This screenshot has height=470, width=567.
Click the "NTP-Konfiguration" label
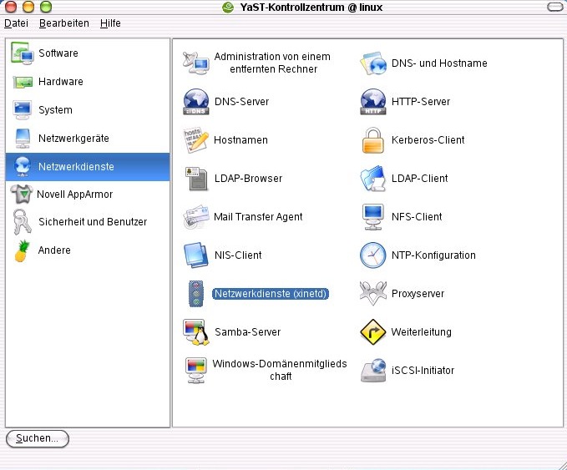point(433,255)
